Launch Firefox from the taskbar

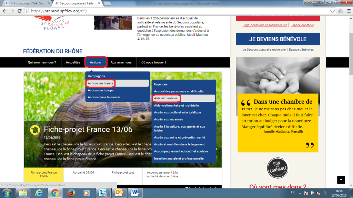71,193
